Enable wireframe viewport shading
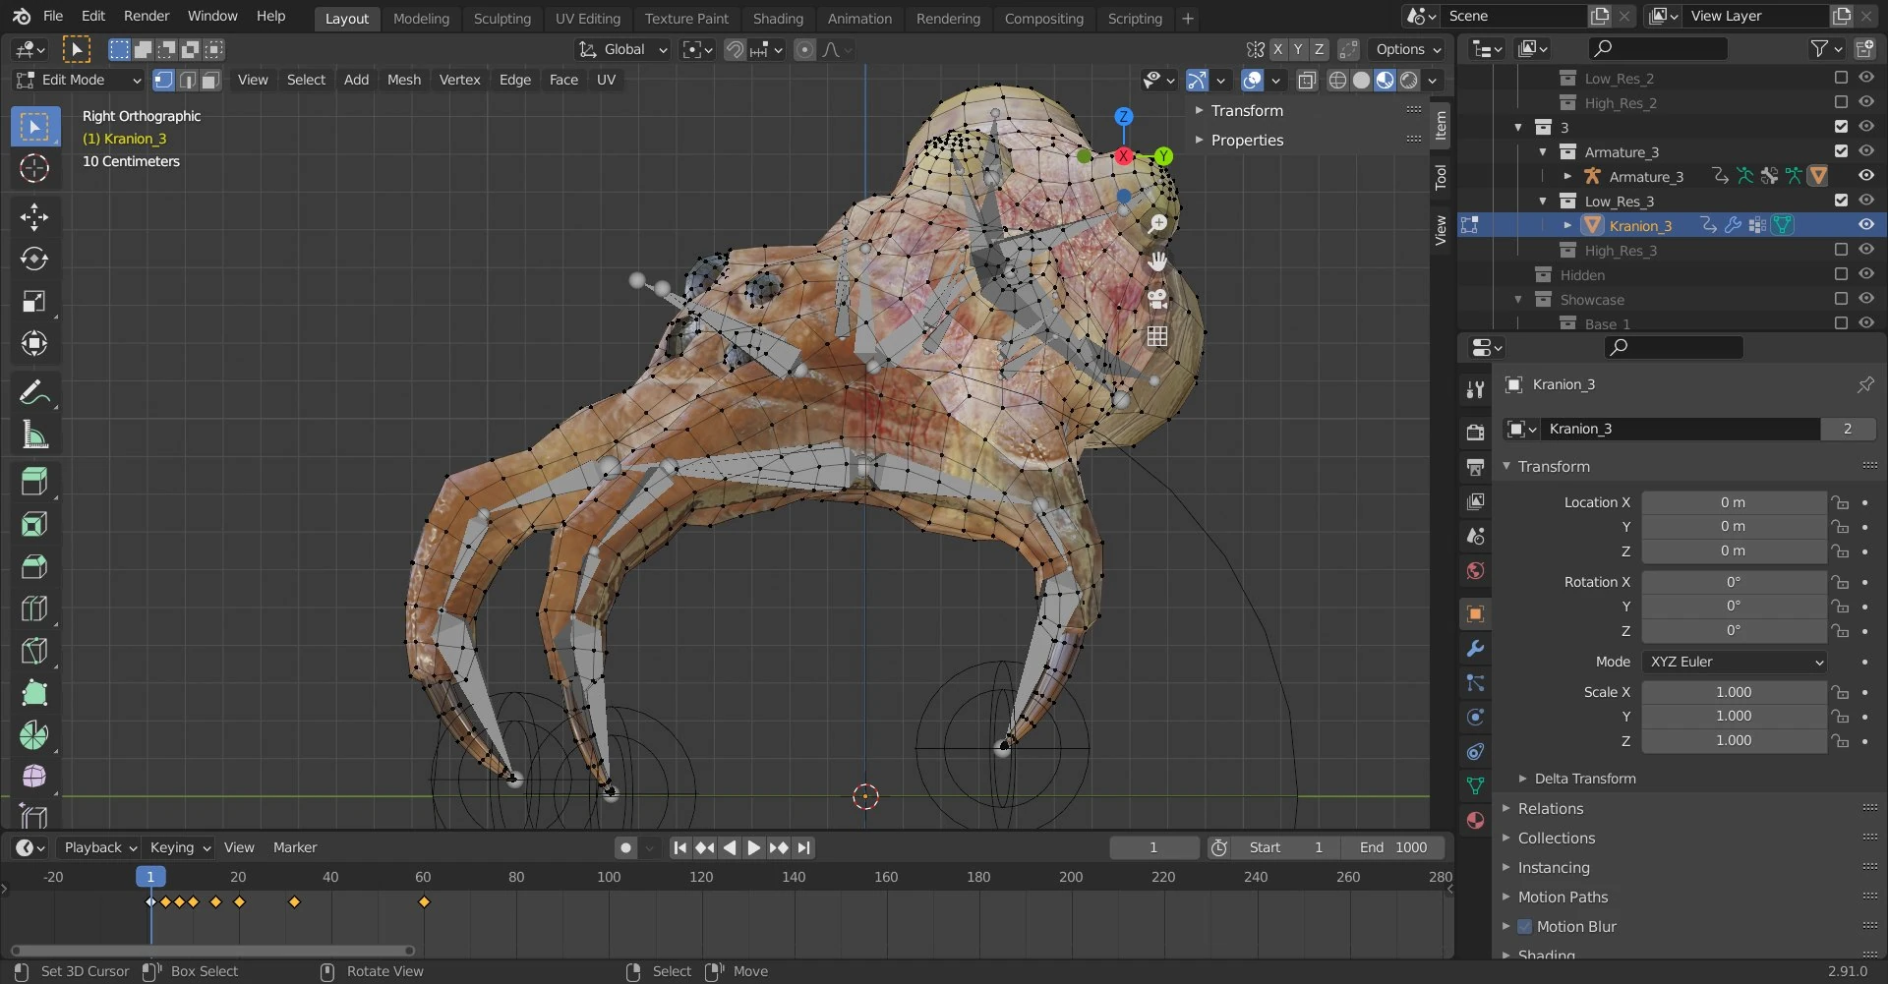 [x=1337, y=80]
